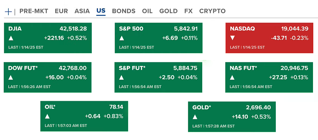Open the DJIA quote link
This screenshot has width=318, height=140.
(15, 29)
